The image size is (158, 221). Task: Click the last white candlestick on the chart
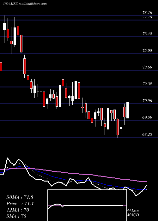[128, 110]
